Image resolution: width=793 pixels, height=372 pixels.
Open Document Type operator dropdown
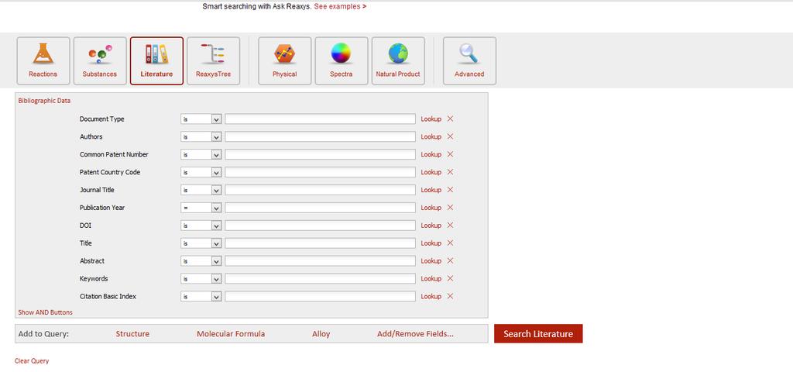(201, 119)
